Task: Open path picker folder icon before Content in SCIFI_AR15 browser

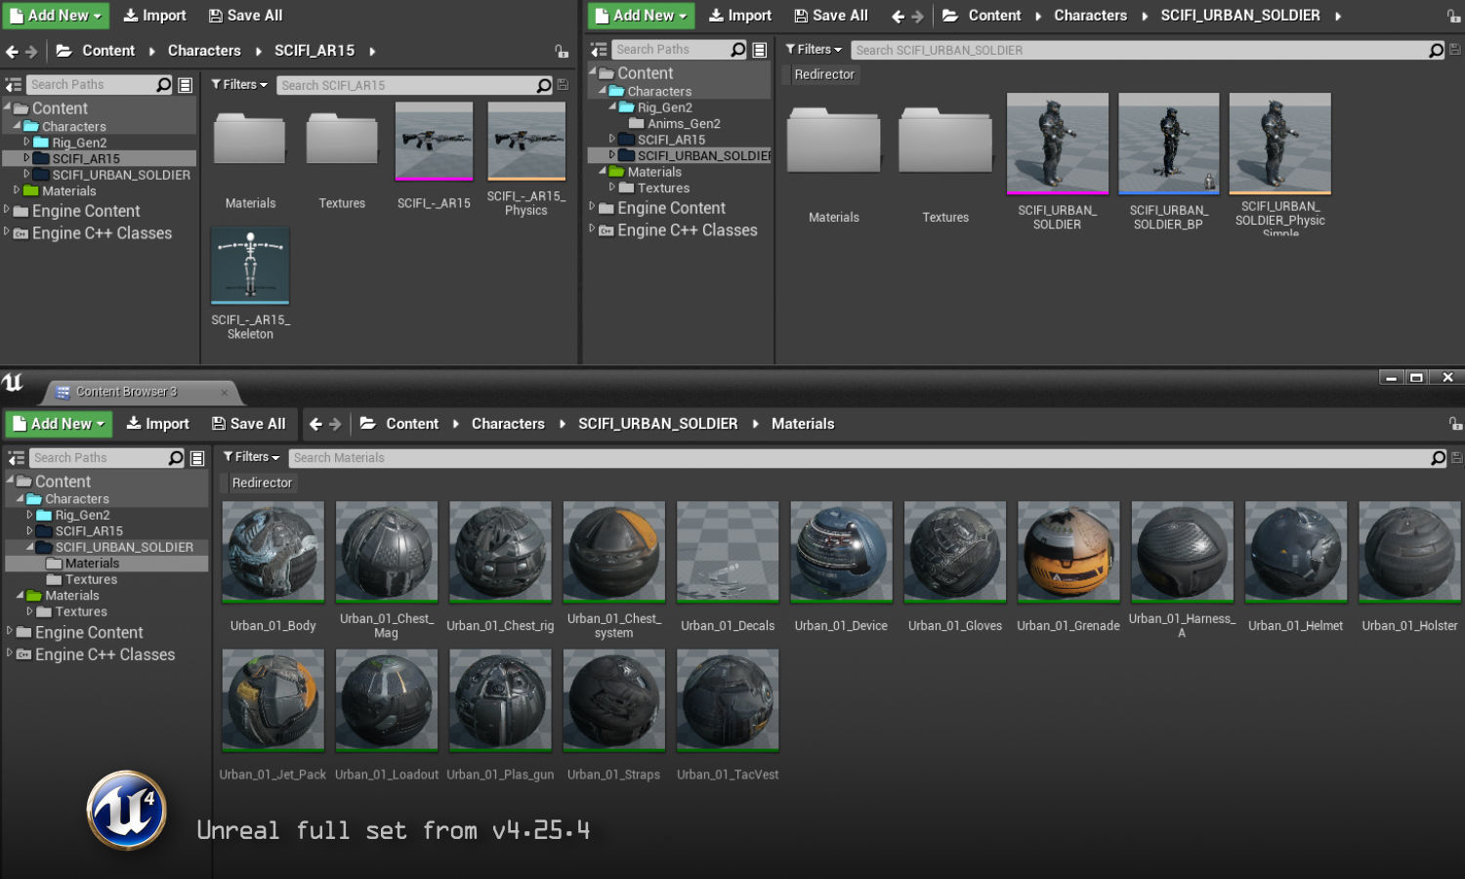Action: [x=63, y=51]
